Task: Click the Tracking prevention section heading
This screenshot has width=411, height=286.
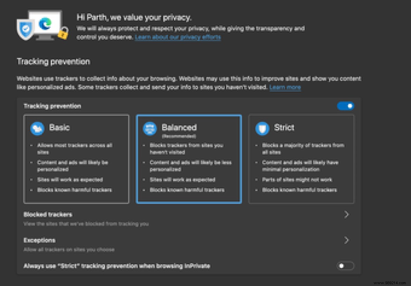Action: 53,61
